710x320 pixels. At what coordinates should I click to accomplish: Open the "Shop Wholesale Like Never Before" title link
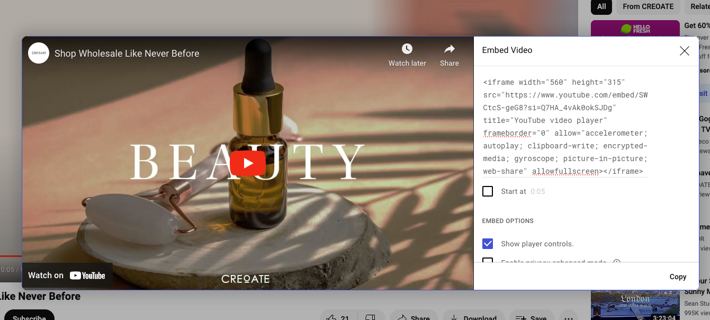tap(127, 54)
